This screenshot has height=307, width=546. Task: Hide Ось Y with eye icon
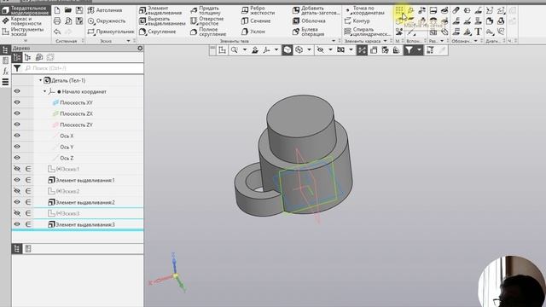click(x=17, y=147)
